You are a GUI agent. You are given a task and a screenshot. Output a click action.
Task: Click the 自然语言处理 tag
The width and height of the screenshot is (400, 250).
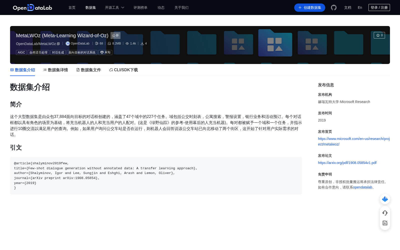coord(38,52)
